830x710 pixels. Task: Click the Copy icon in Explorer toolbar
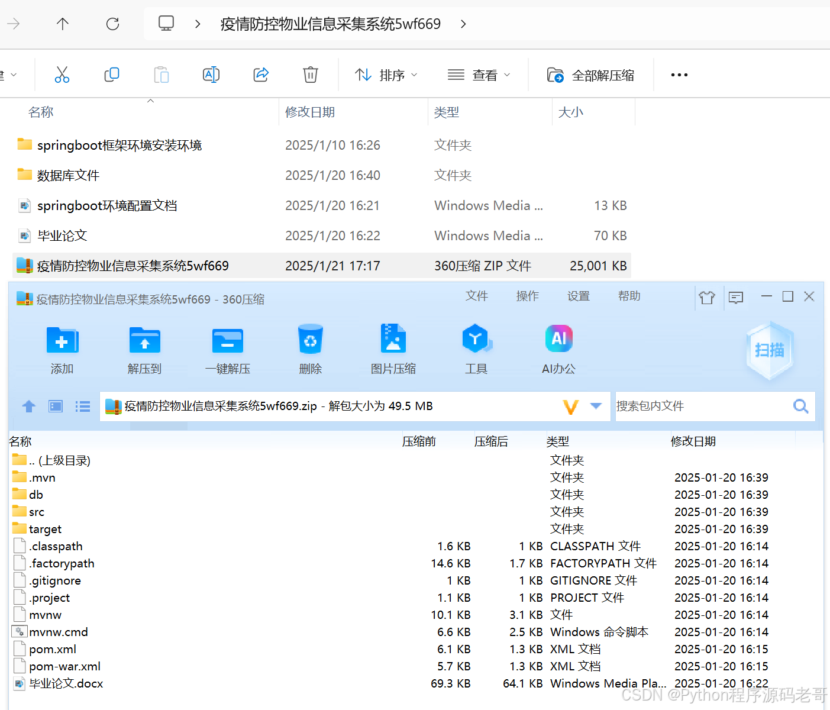coord(112,75)
